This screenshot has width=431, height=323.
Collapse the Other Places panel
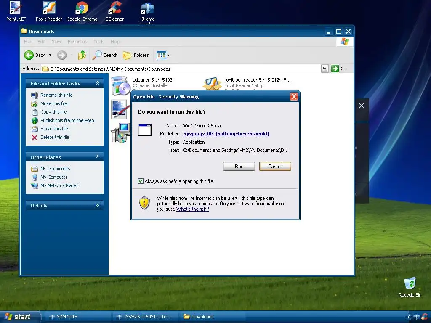pyautogui.click(x=97, y=157)
